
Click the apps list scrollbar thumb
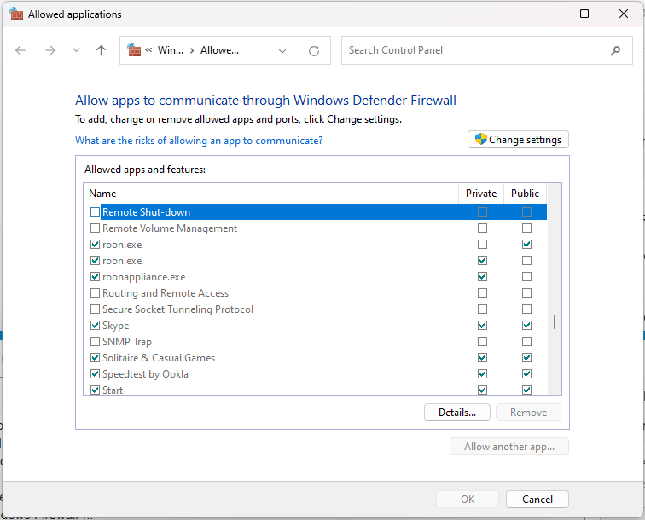pos(555,322)
